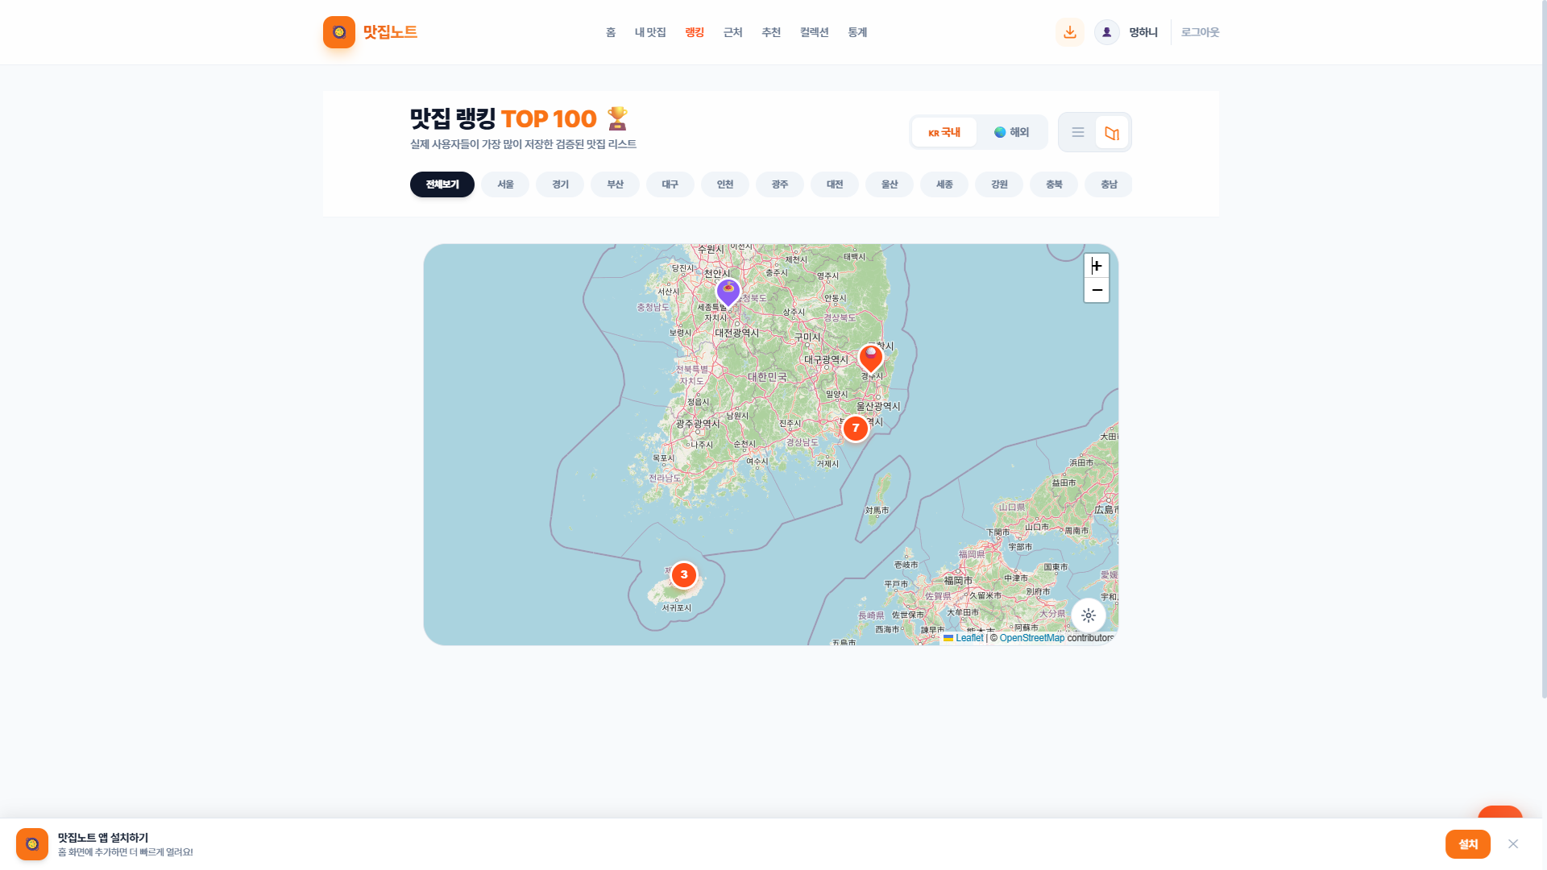The image size is (1547, 870).
Task: Click the locate-me button on the map
Action: click(1089, 615)
